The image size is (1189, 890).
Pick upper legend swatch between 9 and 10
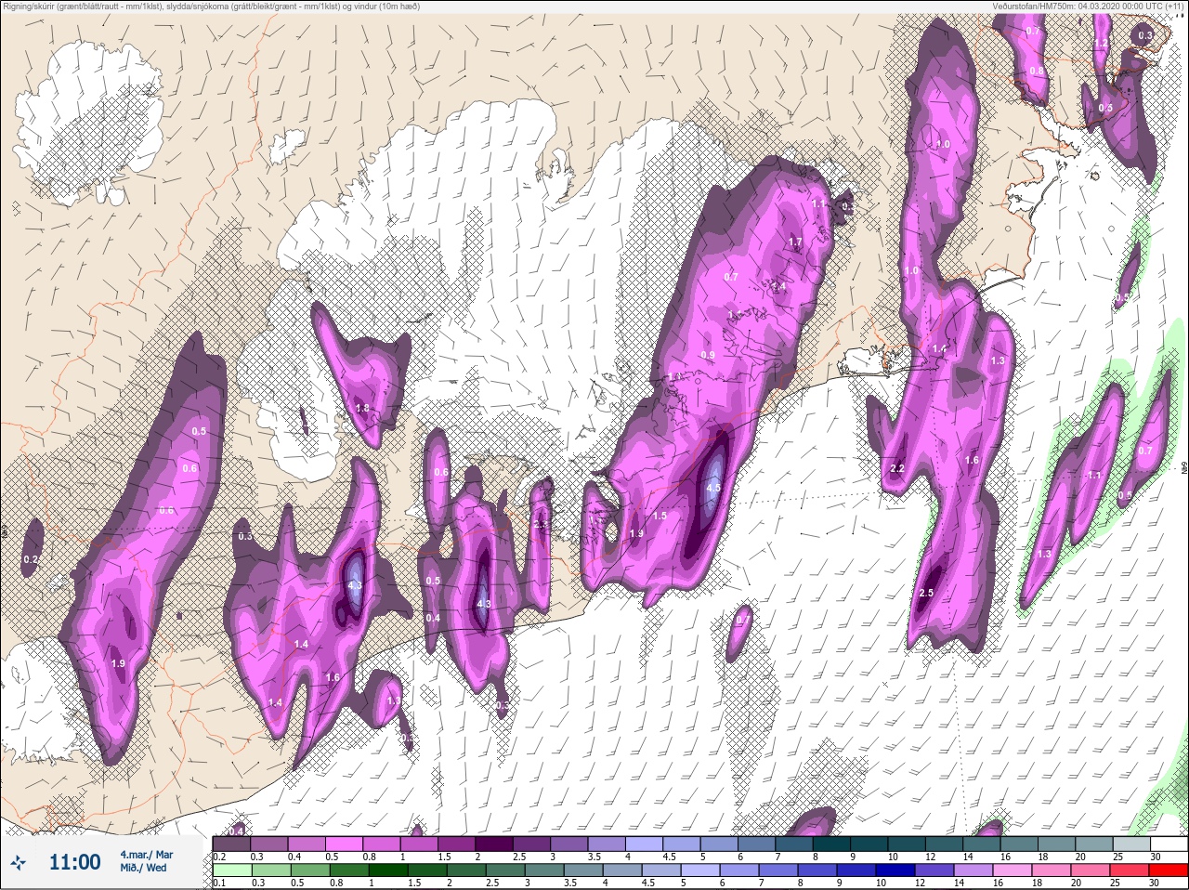pos(869,844)
